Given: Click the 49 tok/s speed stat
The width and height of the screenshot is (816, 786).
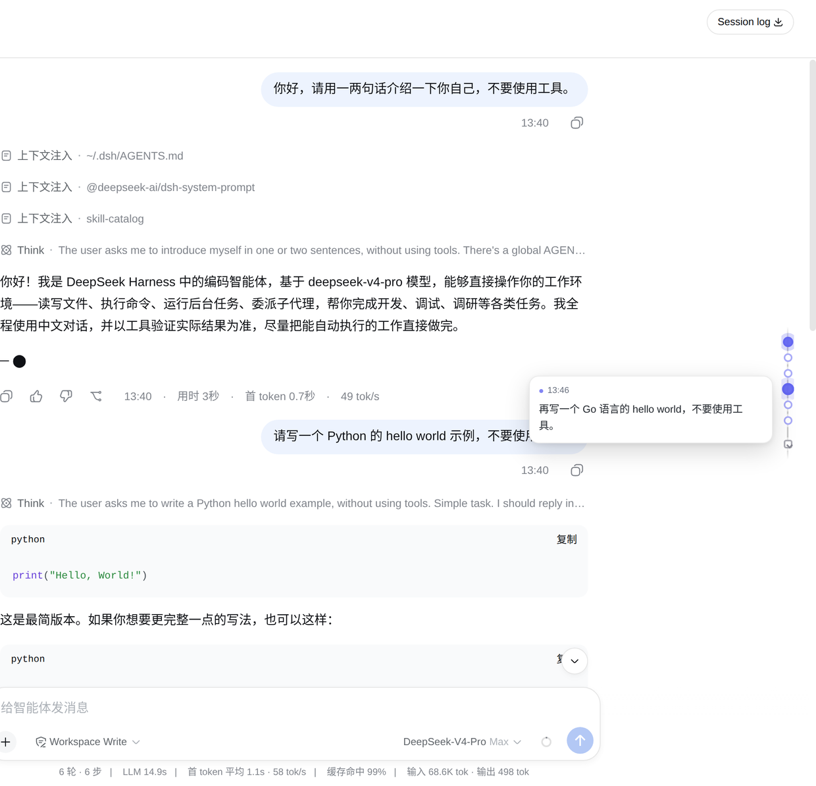Looking at the screenshot, I should (x=360, y=396).
